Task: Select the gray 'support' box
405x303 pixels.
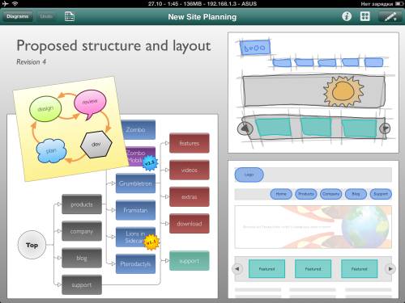Action: tap(82, 284)
